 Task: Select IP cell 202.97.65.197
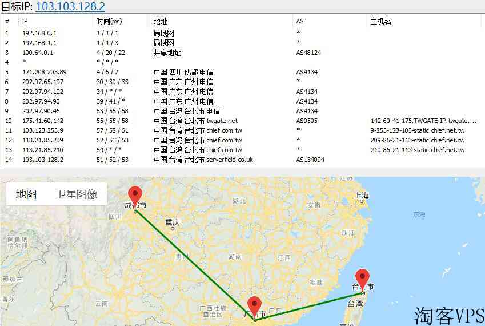43,82
